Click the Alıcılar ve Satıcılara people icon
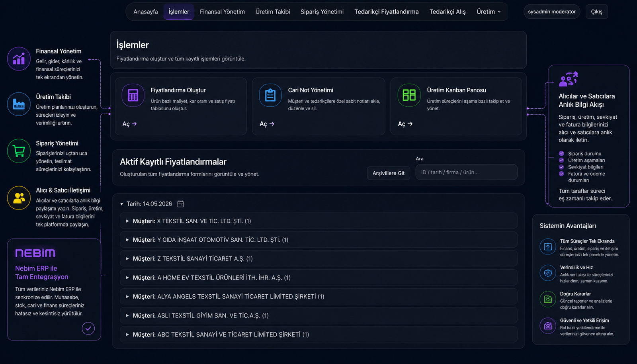 (x=568, y=79)
